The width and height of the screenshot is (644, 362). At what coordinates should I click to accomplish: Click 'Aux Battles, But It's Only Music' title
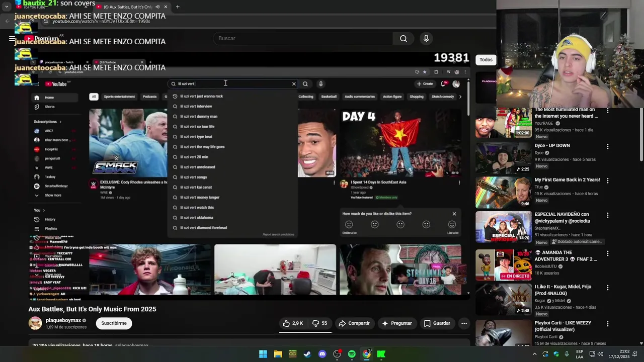tap(92, 309)
